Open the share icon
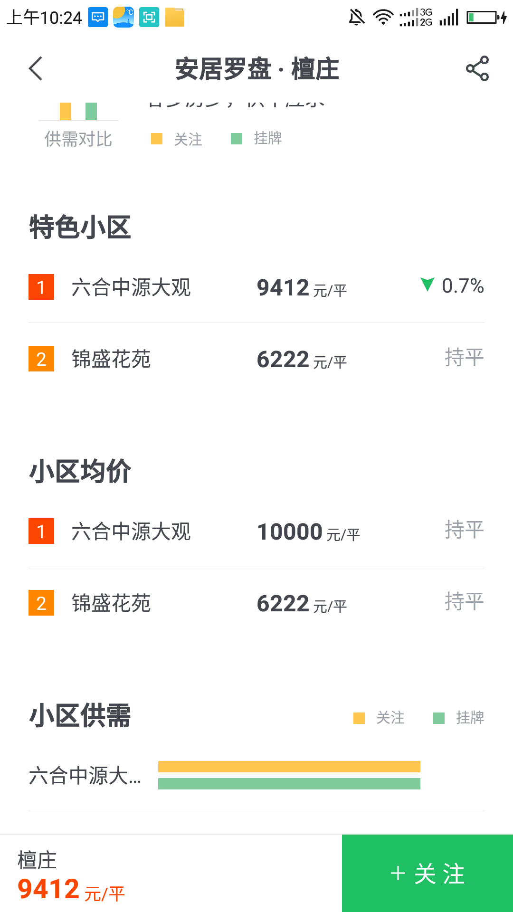The image size is (513, 912). (x=477, y=68)
